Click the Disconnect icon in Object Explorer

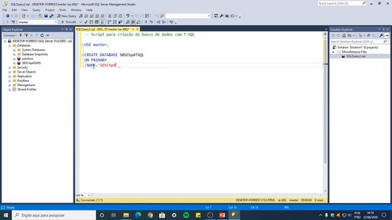(x=26, y=35)
